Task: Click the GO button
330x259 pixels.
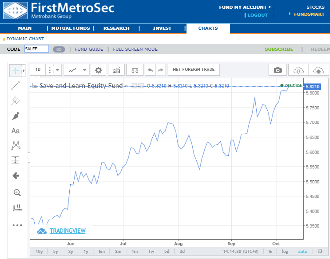Action: (x=59, y=49)
